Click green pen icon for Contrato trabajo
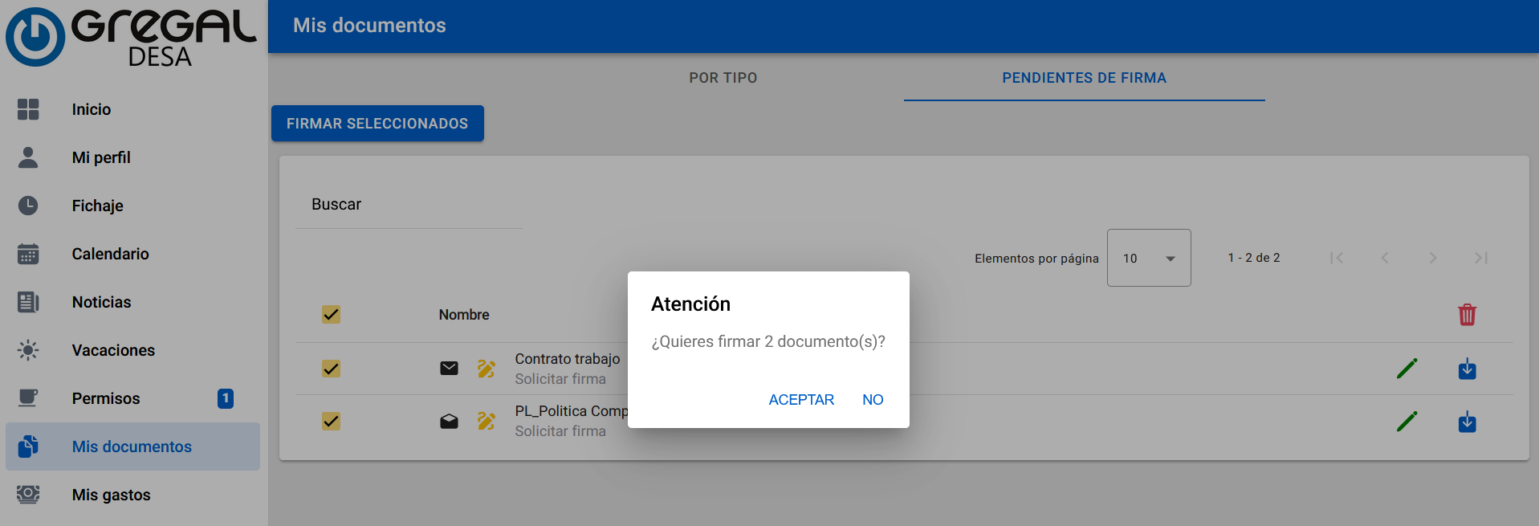The width and height of the screenshot is (1539, 526). 1407,369
